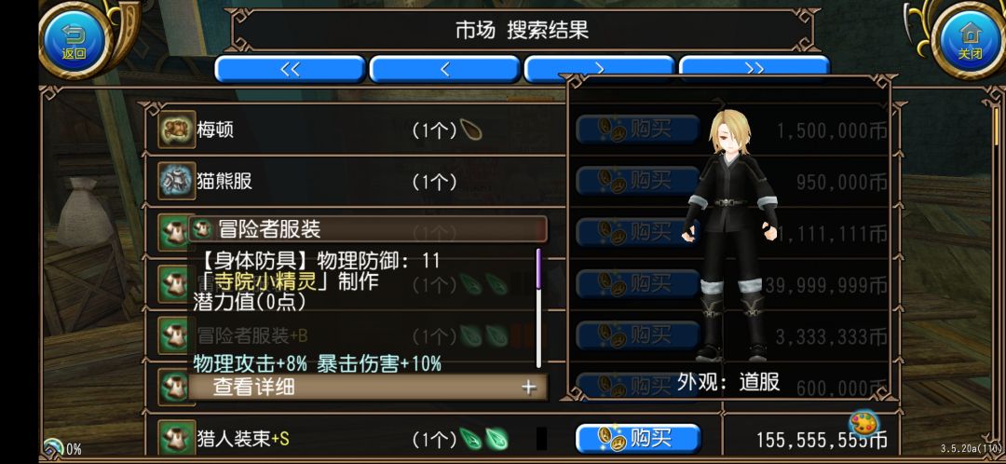The width and height of the screenshot is (1006, 464).
Task: Click the leaf icon beside 梅顿
Action: point(471,130)
